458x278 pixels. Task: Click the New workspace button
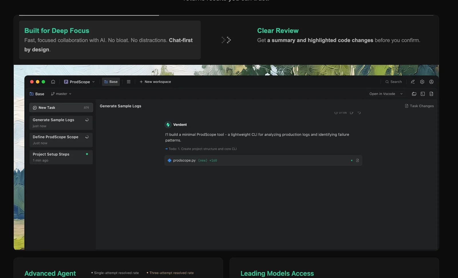(155, 82)
